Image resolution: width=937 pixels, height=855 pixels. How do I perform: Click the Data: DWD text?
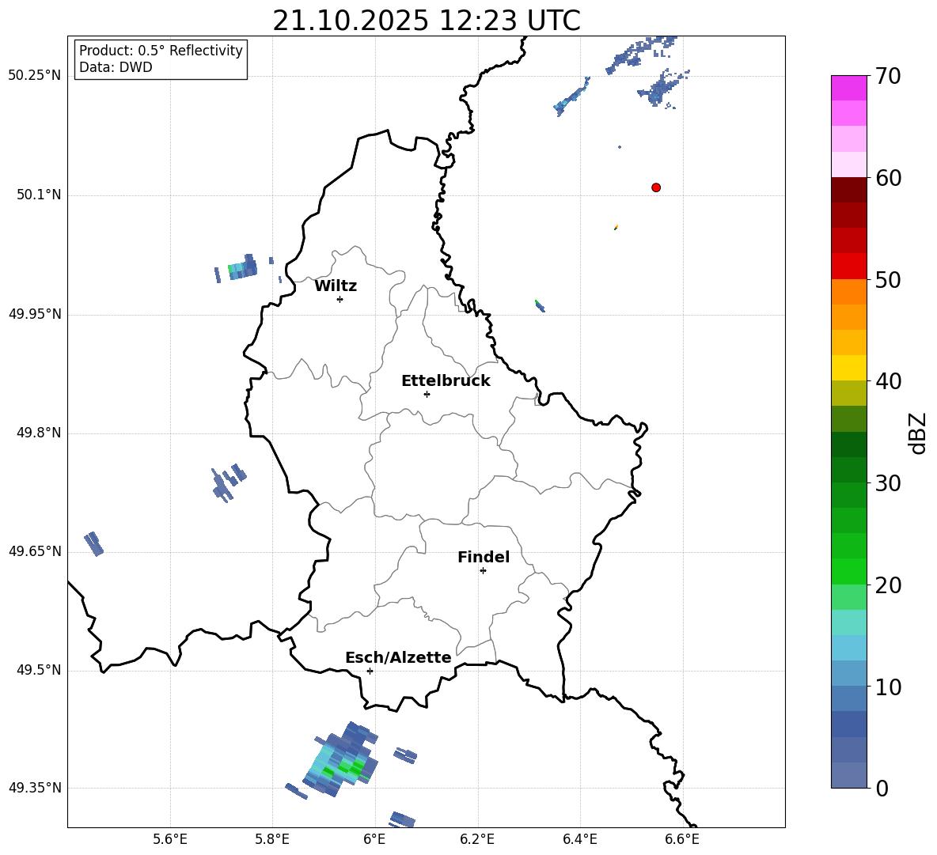pos(116,67)
